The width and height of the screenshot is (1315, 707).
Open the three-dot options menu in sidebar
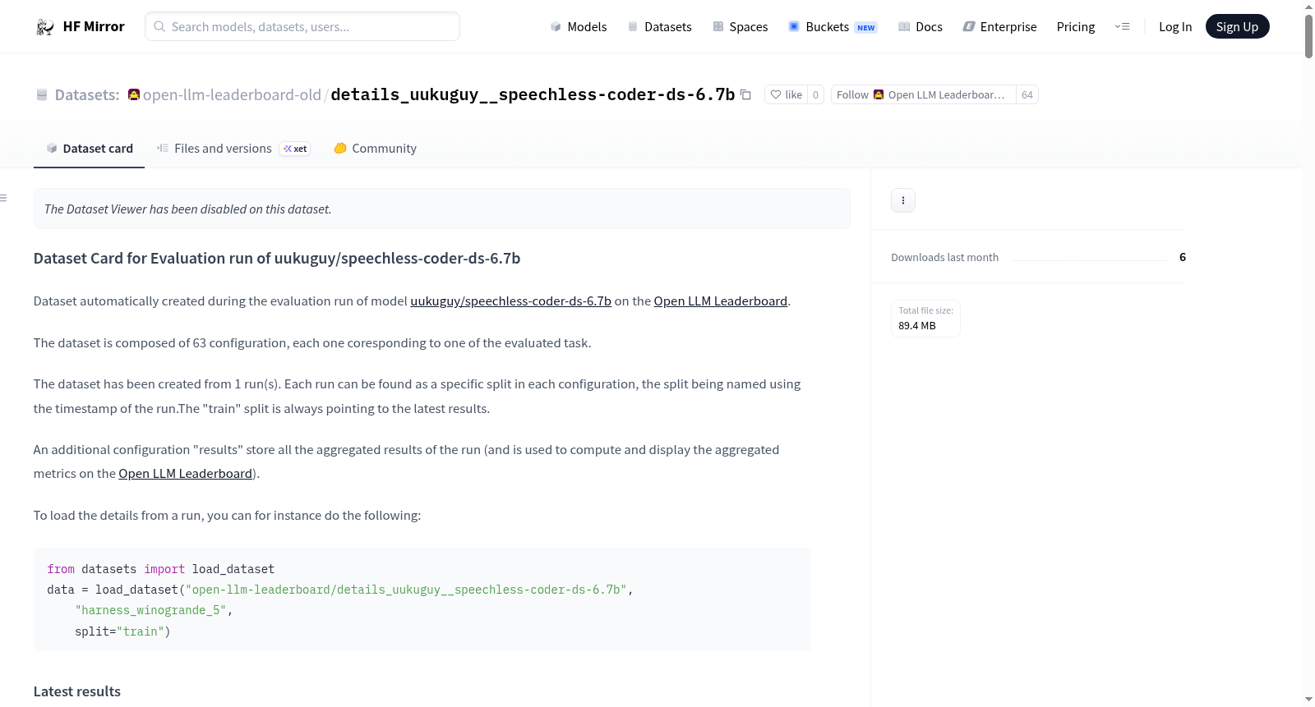[902, 200]
